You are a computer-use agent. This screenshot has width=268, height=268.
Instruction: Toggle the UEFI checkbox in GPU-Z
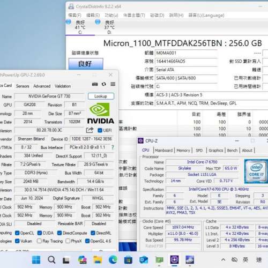coord(100,130)
